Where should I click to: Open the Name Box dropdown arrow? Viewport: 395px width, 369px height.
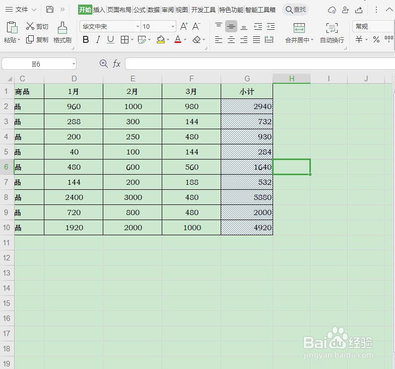click(x=74, y=64)
